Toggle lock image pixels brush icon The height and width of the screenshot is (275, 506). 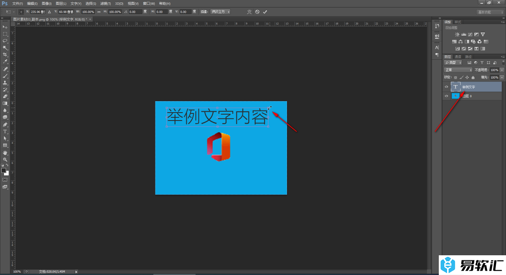coord(461,77)
